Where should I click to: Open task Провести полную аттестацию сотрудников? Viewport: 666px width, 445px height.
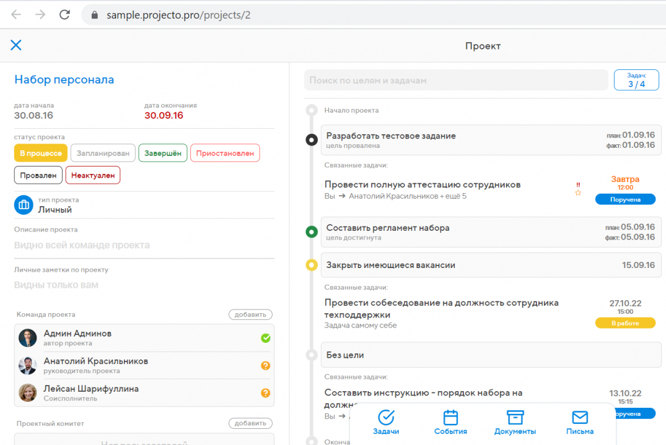tap(423, 184)
